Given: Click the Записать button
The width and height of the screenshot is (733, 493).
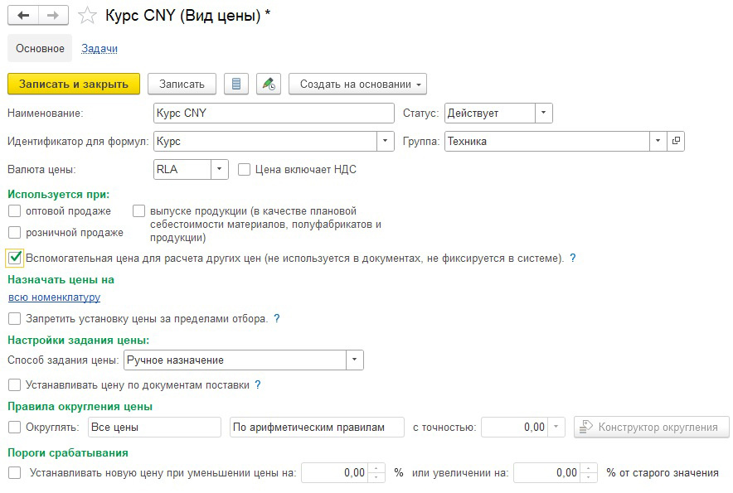Looking at the screenshot, I should (x=182, y=85).
